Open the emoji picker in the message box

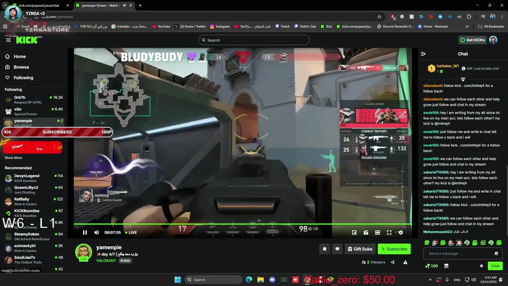click(x=496, y=253)
